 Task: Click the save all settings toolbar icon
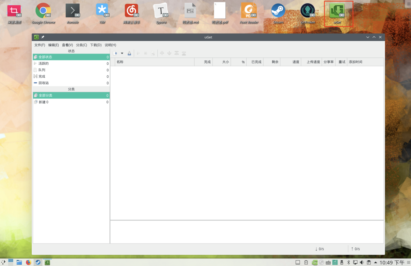point(129,53)
